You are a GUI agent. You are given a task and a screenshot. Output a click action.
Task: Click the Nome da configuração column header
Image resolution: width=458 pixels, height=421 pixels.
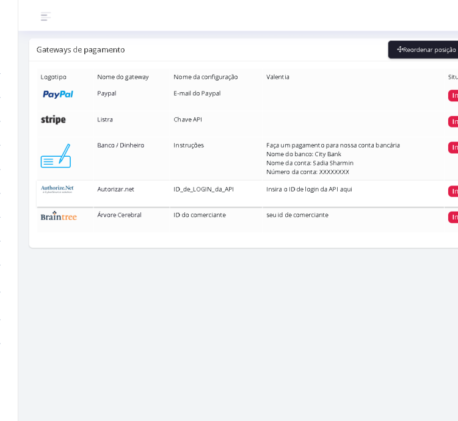(205, 77)
